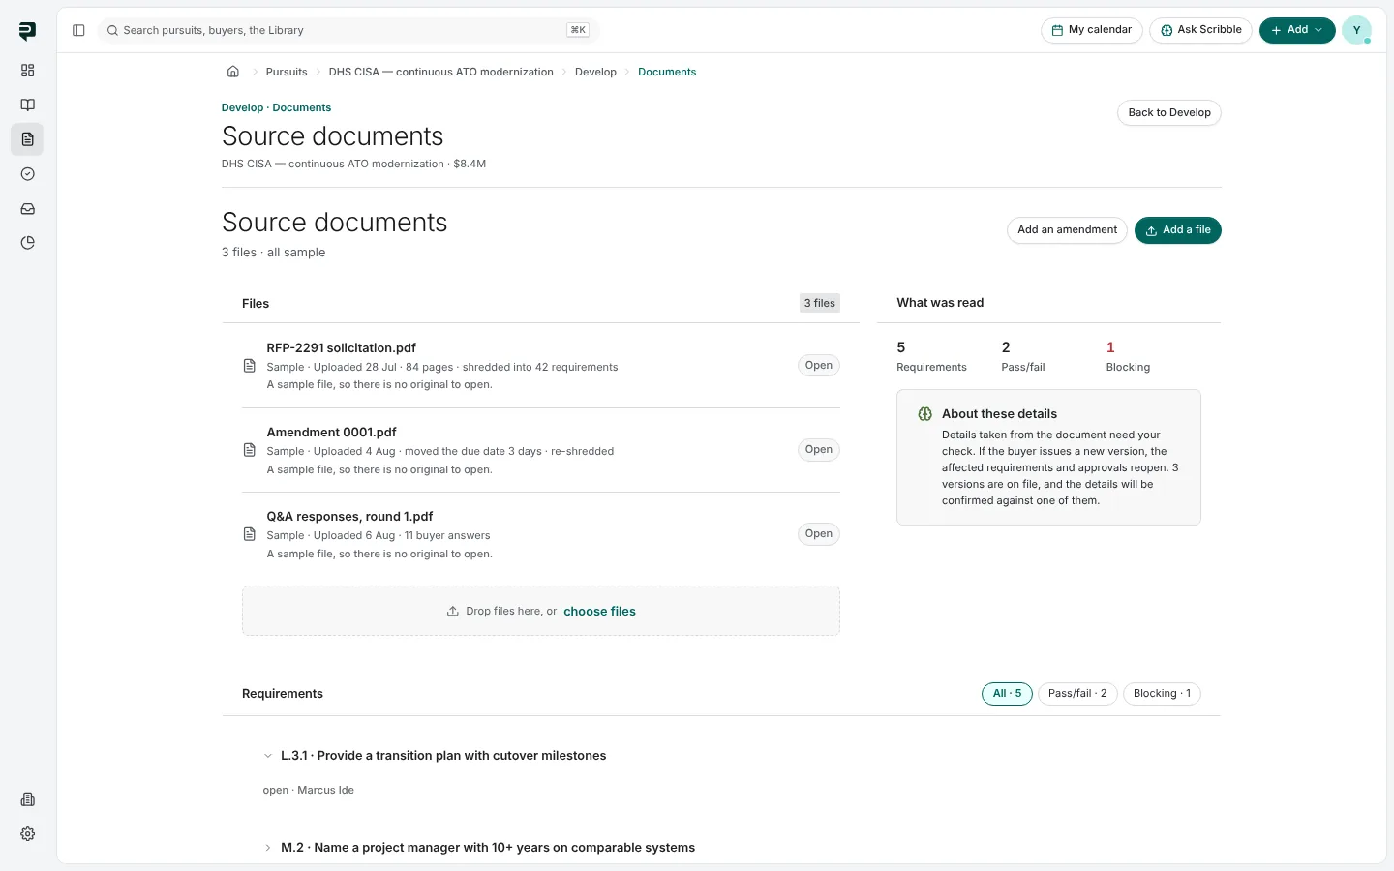Go to the home icon in breadcrumbs
The image size is (1394, 871).
pos(233,72)
